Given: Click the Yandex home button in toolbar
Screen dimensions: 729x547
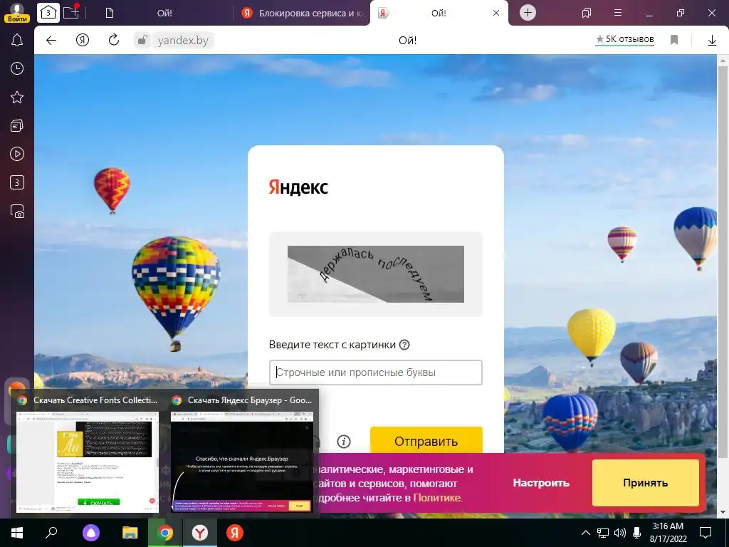Looking at the screenshot, I should coord(83,41).
